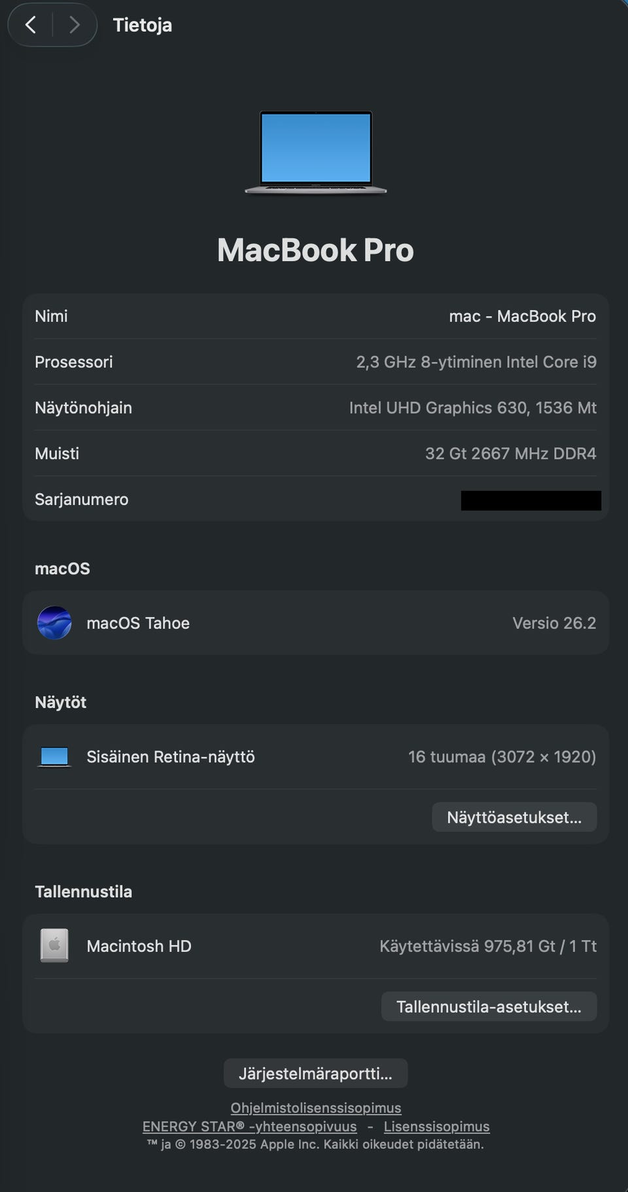This screenshot has height=1192, width=628.
Task: Click the back navigation arrow
Action: click(30, 25)
